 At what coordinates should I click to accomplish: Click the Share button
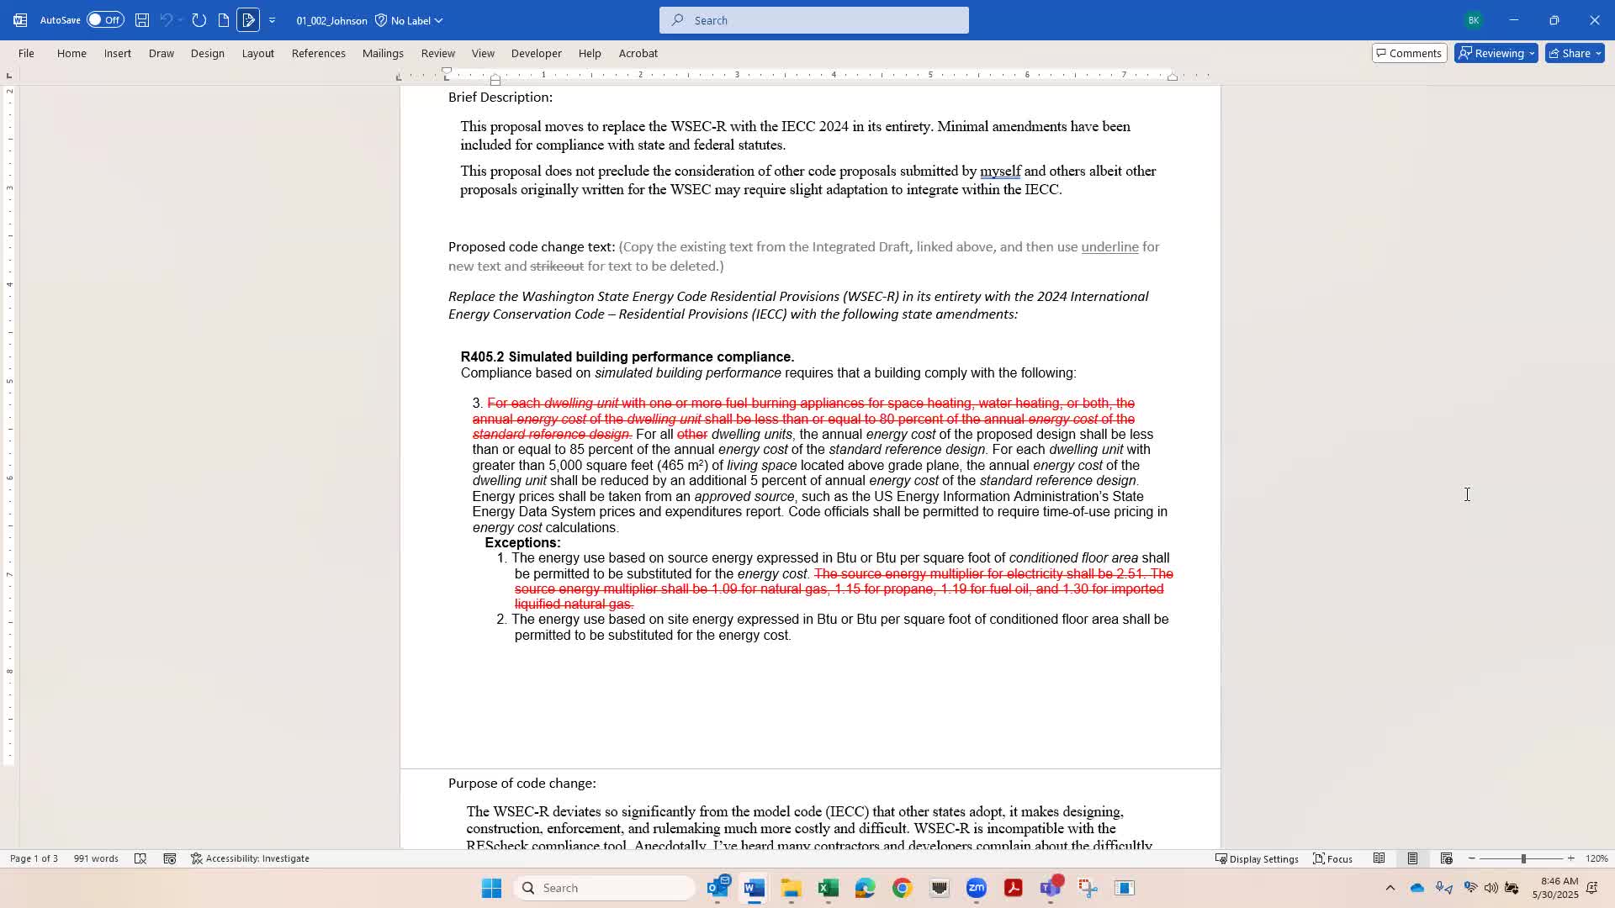pos(1575,53)
